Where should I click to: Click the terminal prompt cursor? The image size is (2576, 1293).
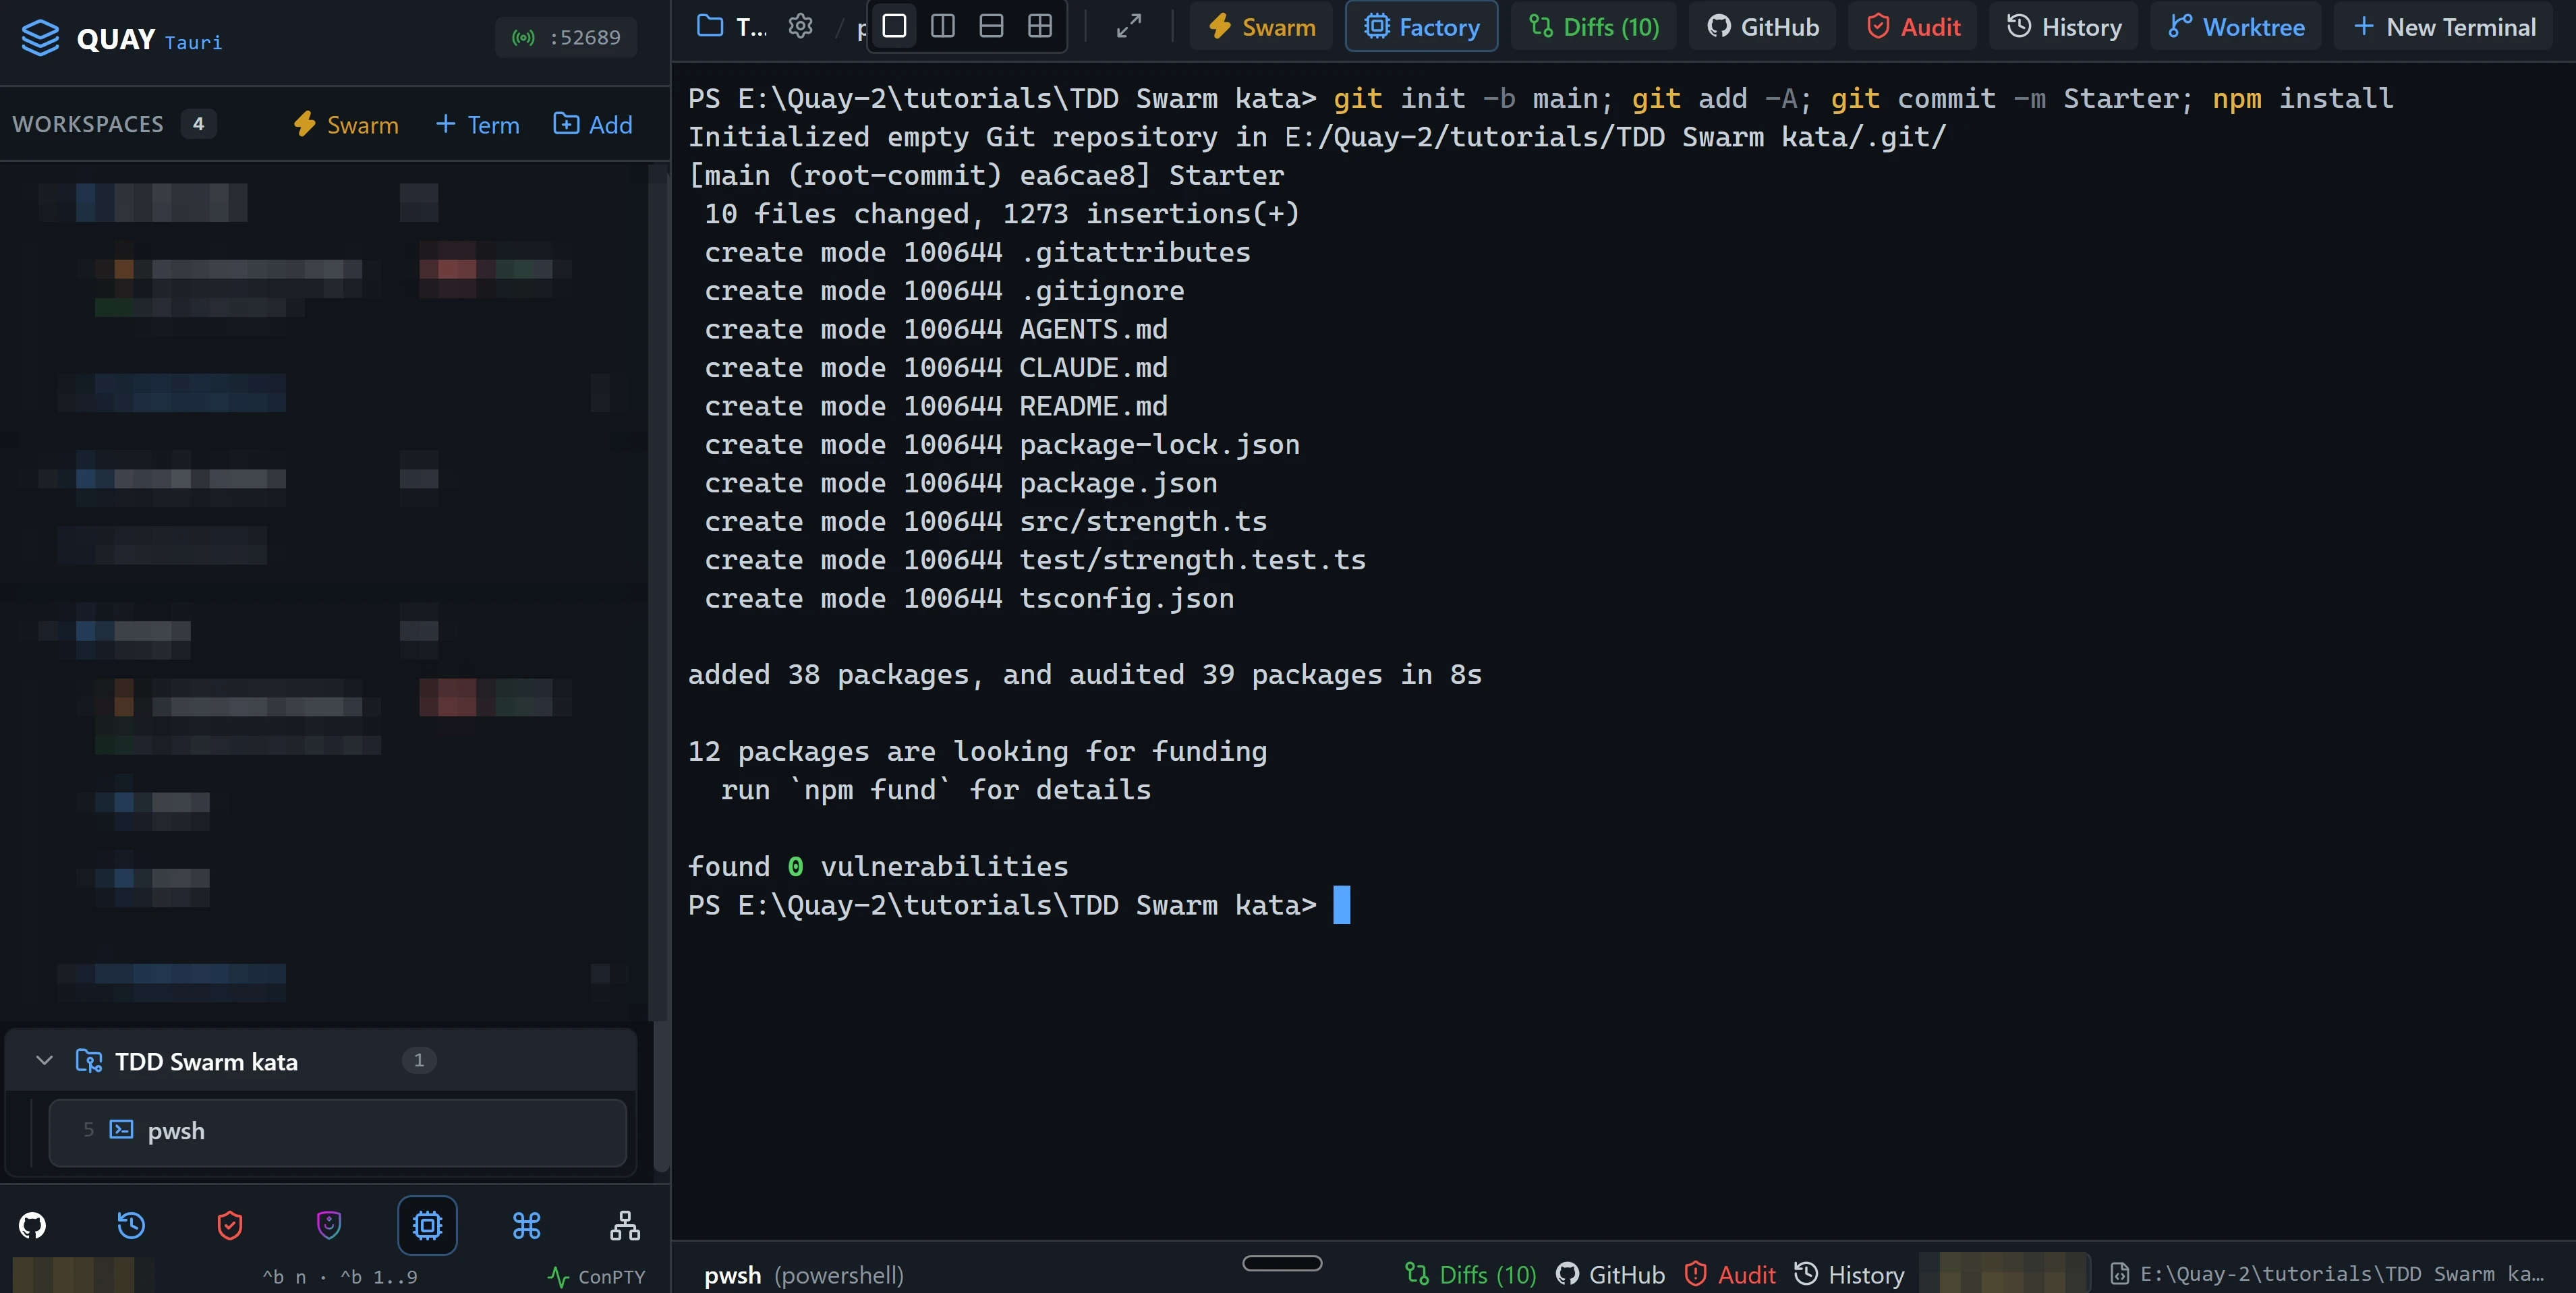point(1342,904)
